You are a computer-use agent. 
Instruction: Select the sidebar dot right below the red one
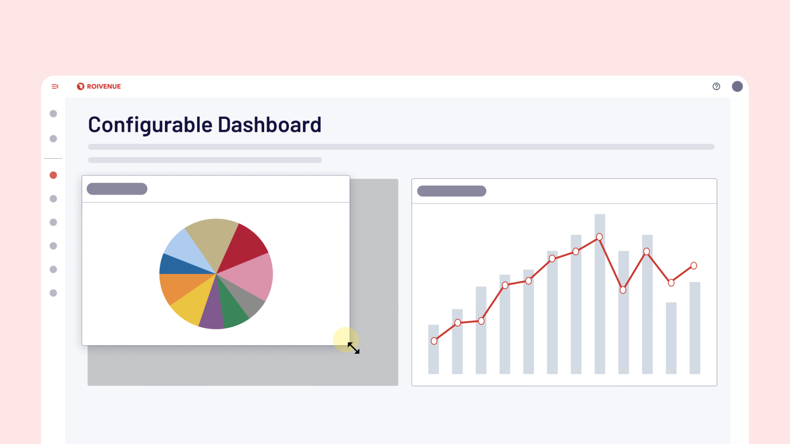click(x=53, y=199)
